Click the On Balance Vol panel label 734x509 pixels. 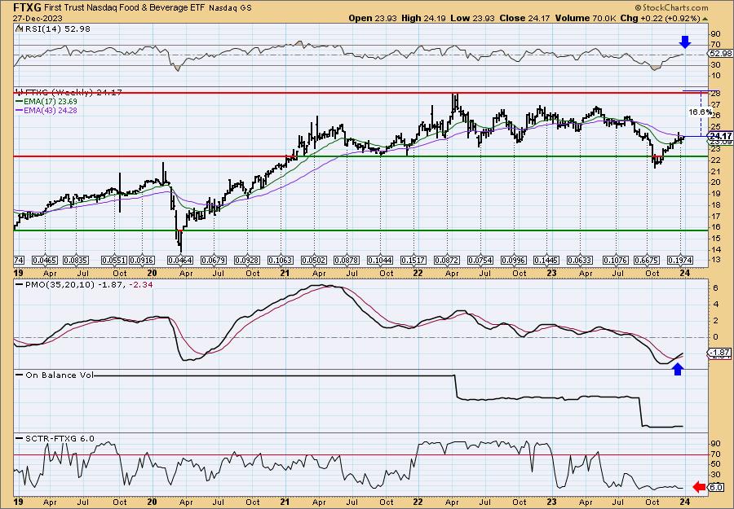point(60,375)
